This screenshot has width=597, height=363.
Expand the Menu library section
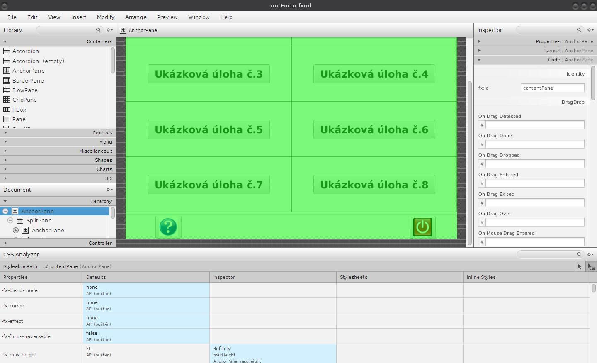pyautogui.click(x=5, y=142)
